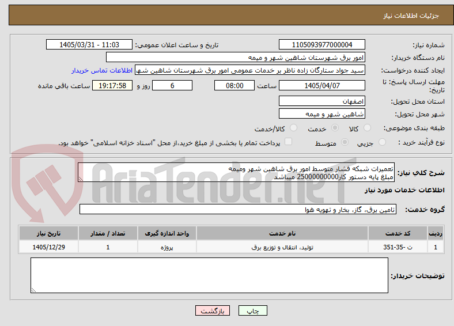
Task: Click the unit cell پروژه
Action: pyautogui.click(x=167, y=247)
